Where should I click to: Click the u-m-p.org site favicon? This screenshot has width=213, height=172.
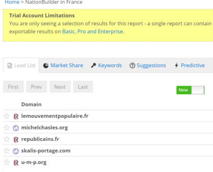click(16, 162)
